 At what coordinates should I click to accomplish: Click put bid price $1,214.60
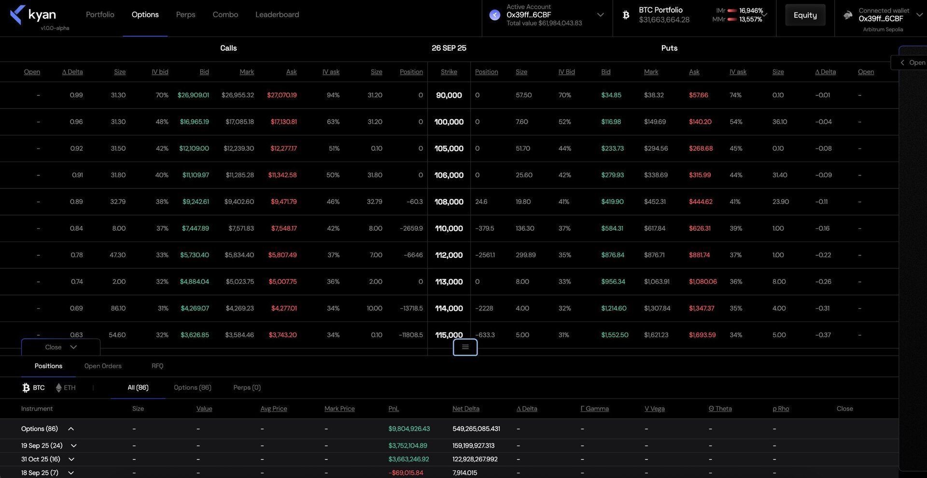point(614,308)
